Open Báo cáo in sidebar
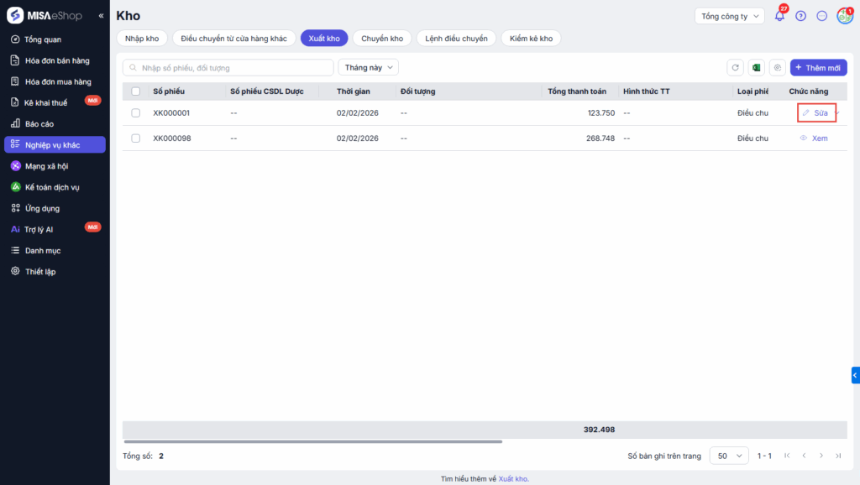 (55, 124)
